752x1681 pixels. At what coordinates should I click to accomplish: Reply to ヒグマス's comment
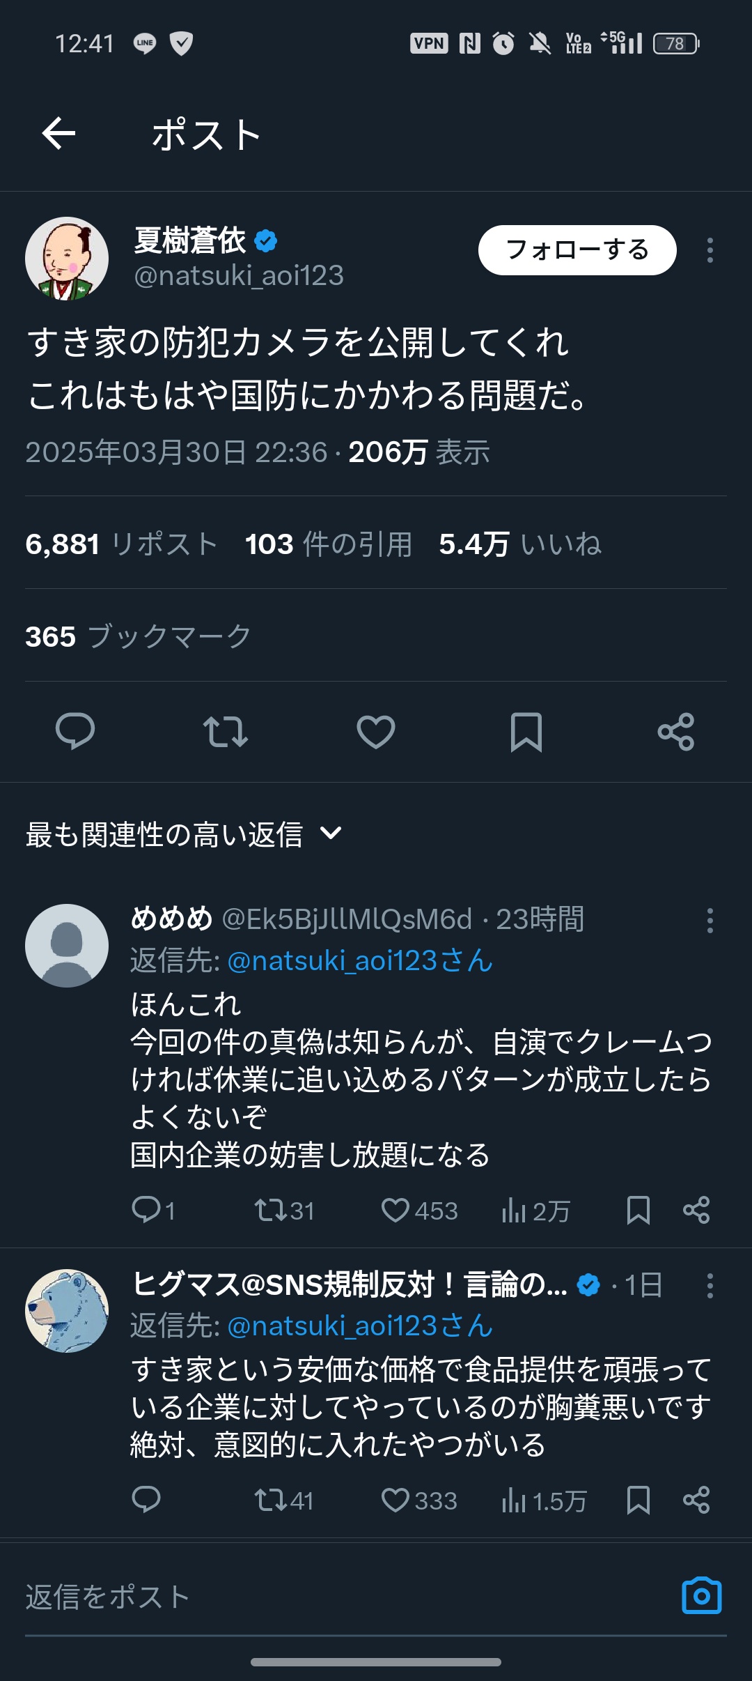[x=146, y=1500]
